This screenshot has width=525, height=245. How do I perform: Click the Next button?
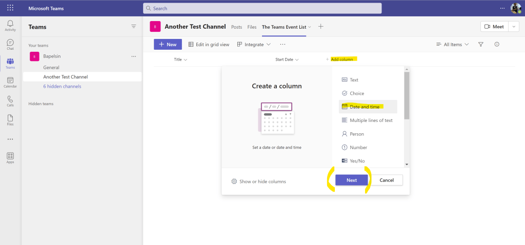click(352, 180)
